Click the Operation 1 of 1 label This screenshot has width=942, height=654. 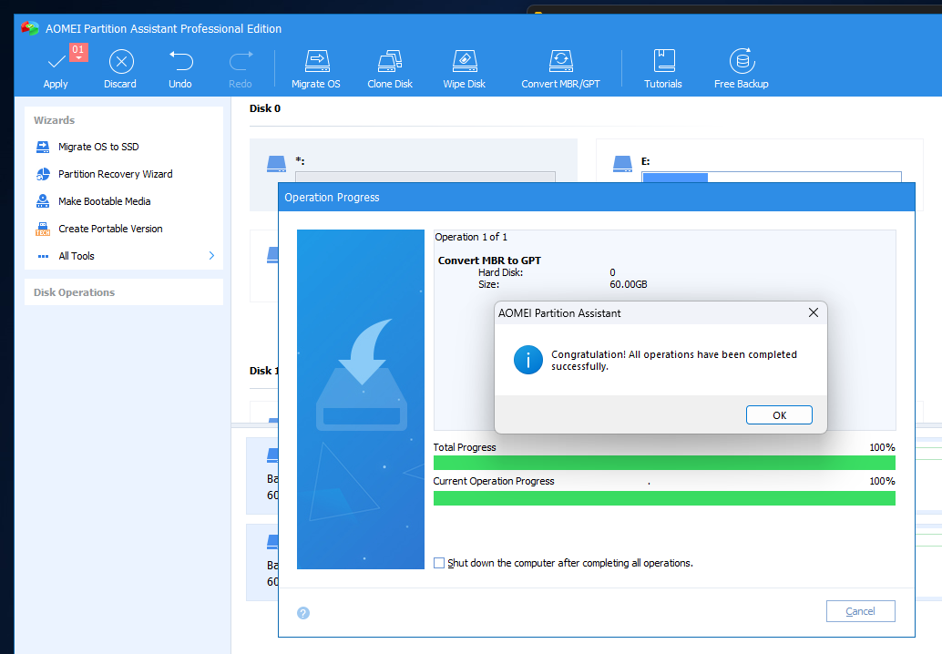471,237
